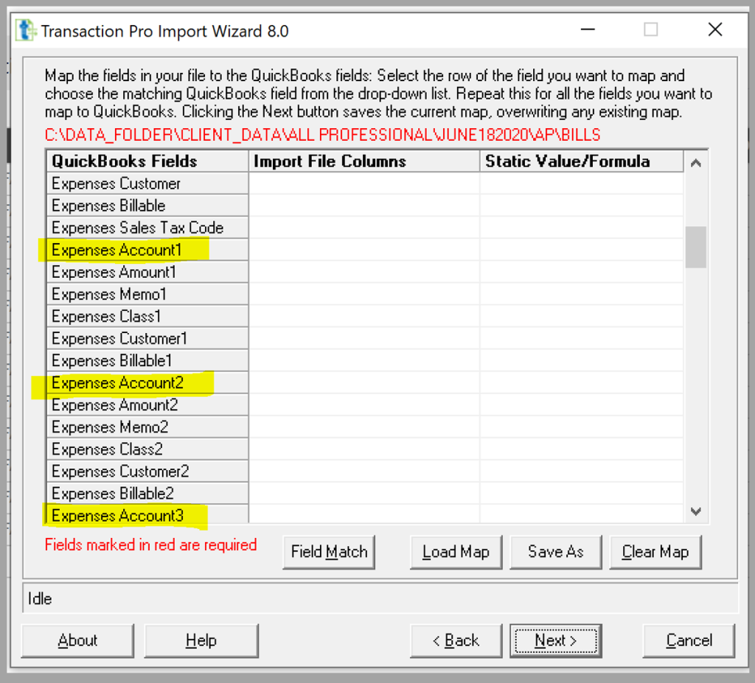Screen dimensions: 755x683
Task: Click the red import file path text
Action: pos(323,135)
